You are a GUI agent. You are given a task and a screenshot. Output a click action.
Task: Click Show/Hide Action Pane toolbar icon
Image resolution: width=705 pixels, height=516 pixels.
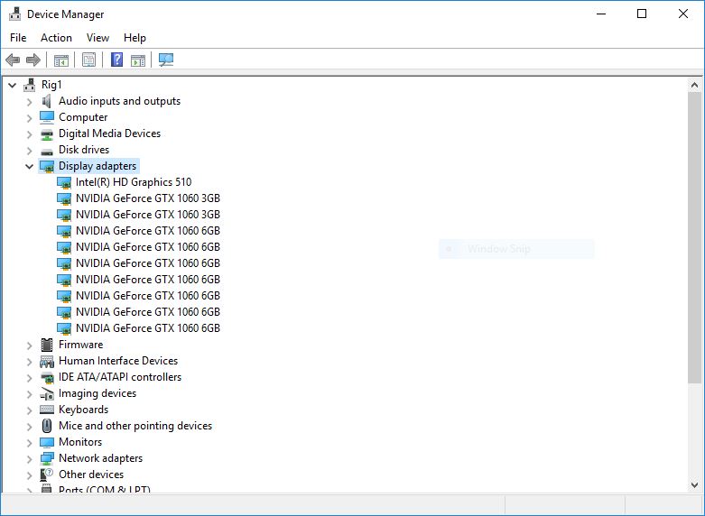(x=138, y=60)
